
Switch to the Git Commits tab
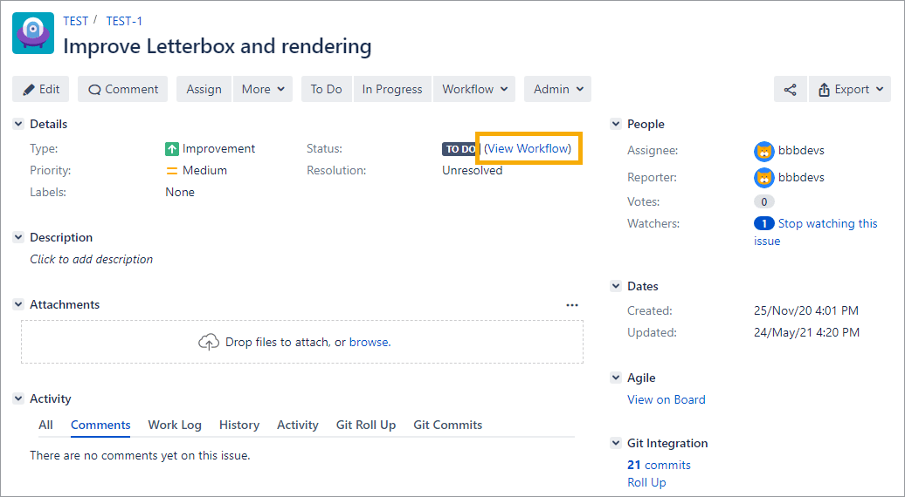pyautogui.click(x=447, y=425)
